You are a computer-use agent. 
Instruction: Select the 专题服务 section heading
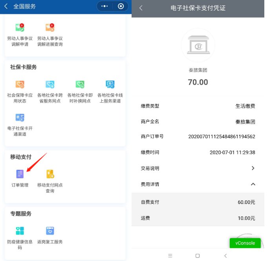[21, 213]
